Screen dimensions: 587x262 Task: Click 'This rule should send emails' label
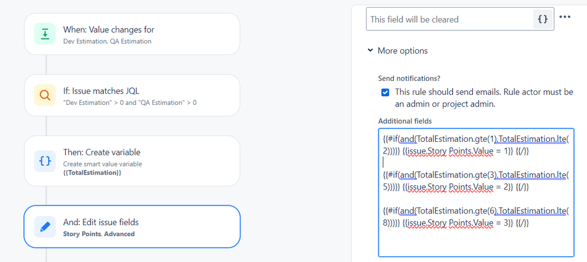pyautogui.click(x=484, y=92)
